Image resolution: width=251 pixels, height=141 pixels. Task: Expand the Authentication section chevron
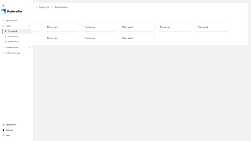coord(29,48)
